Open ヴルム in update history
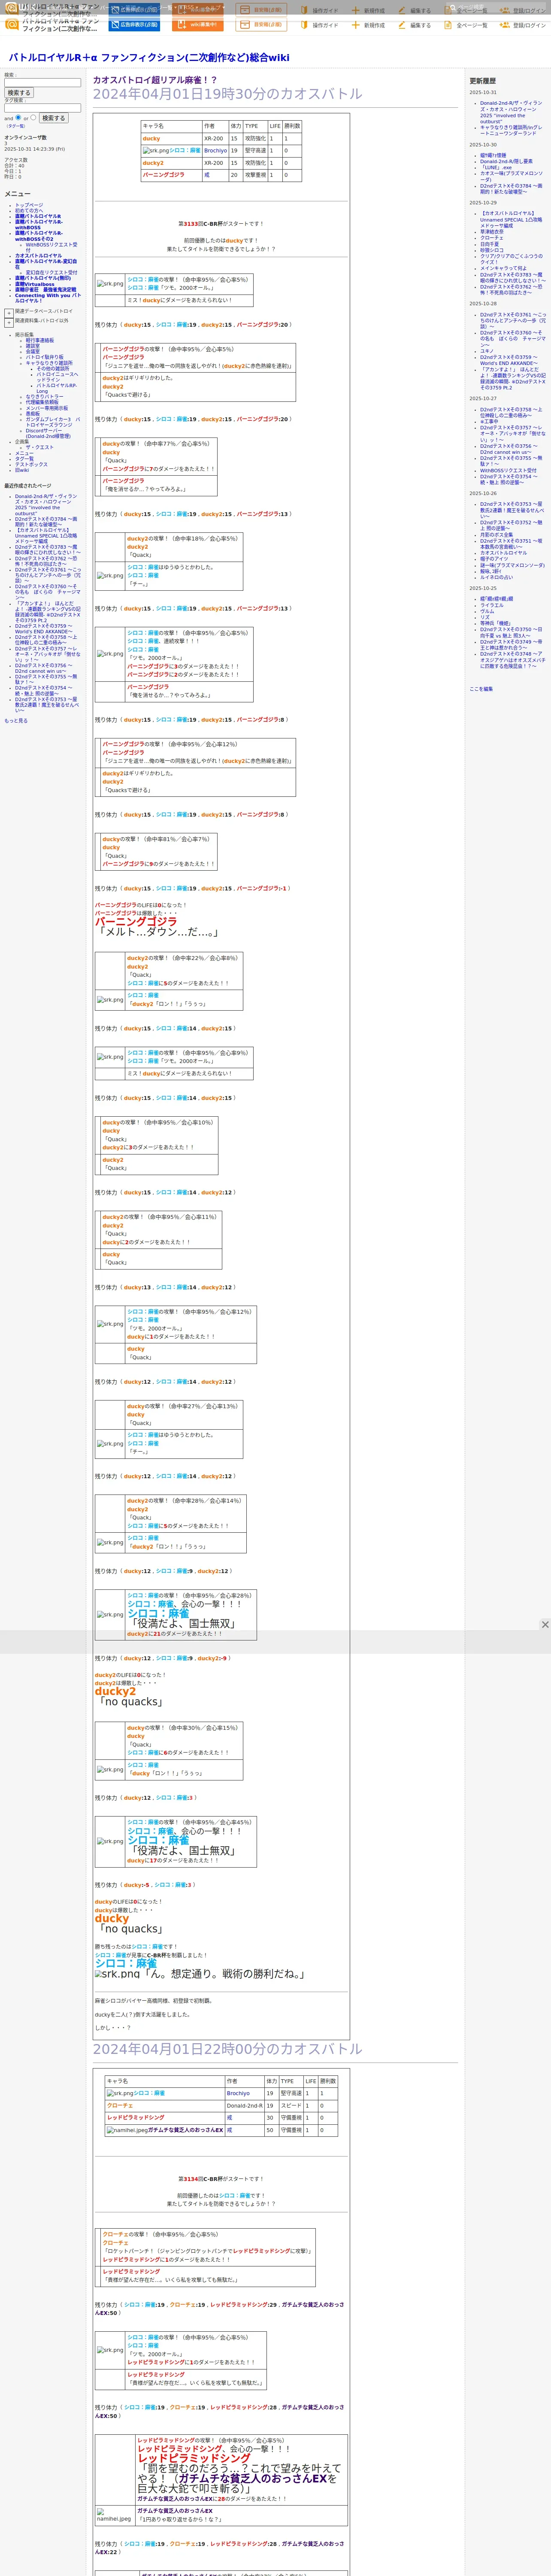Screen dimensions: 551x2576 tap(487, 611)
